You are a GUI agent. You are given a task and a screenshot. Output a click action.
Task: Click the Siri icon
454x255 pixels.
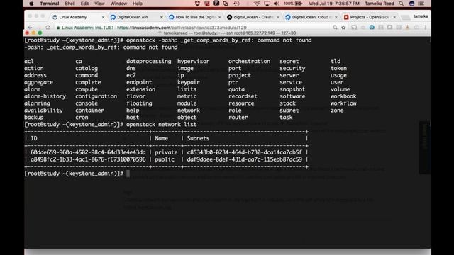(x=411, y=4)
